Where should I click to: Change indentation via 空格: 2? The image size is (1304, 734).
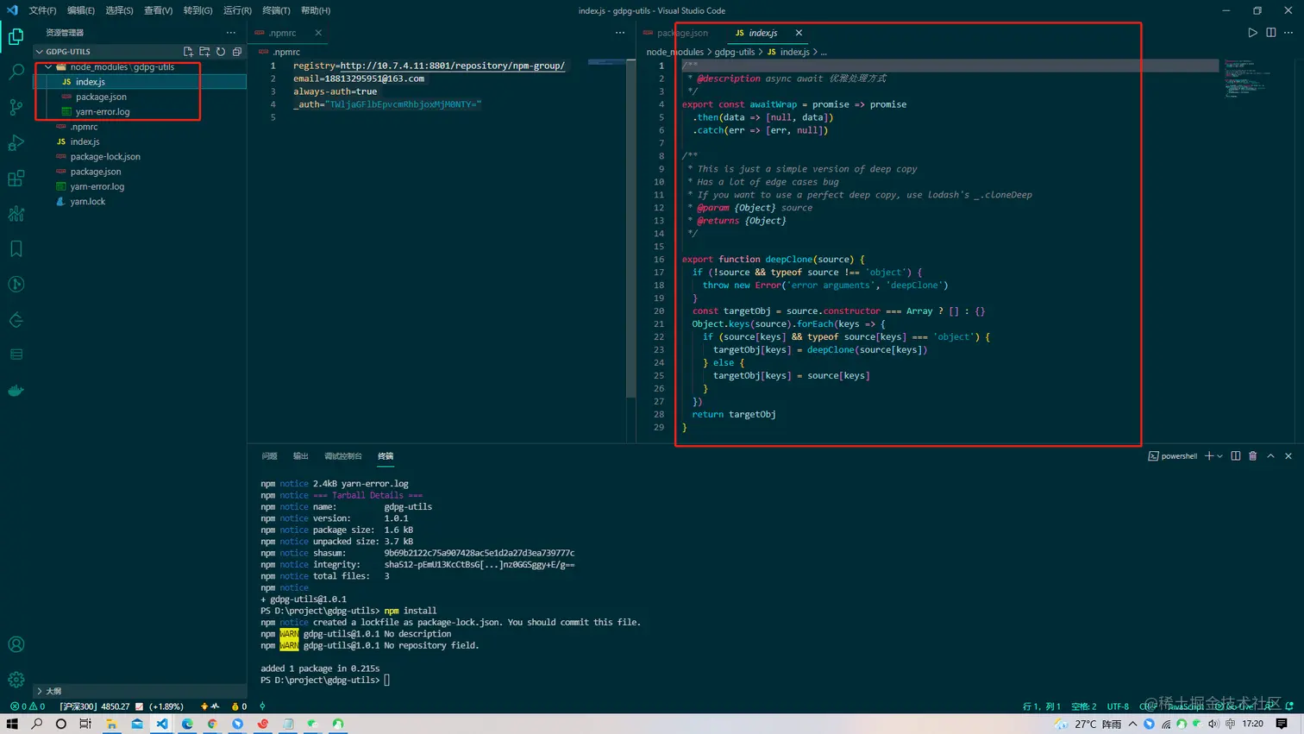click(x=1084, y=706)
